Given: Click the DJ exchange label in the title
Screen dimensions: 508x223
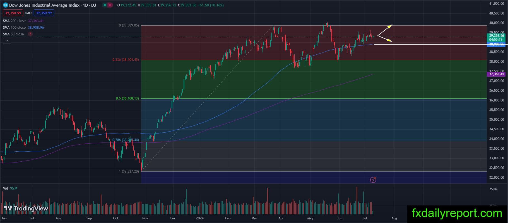Looking at the screenshot, I should (93, 5).
